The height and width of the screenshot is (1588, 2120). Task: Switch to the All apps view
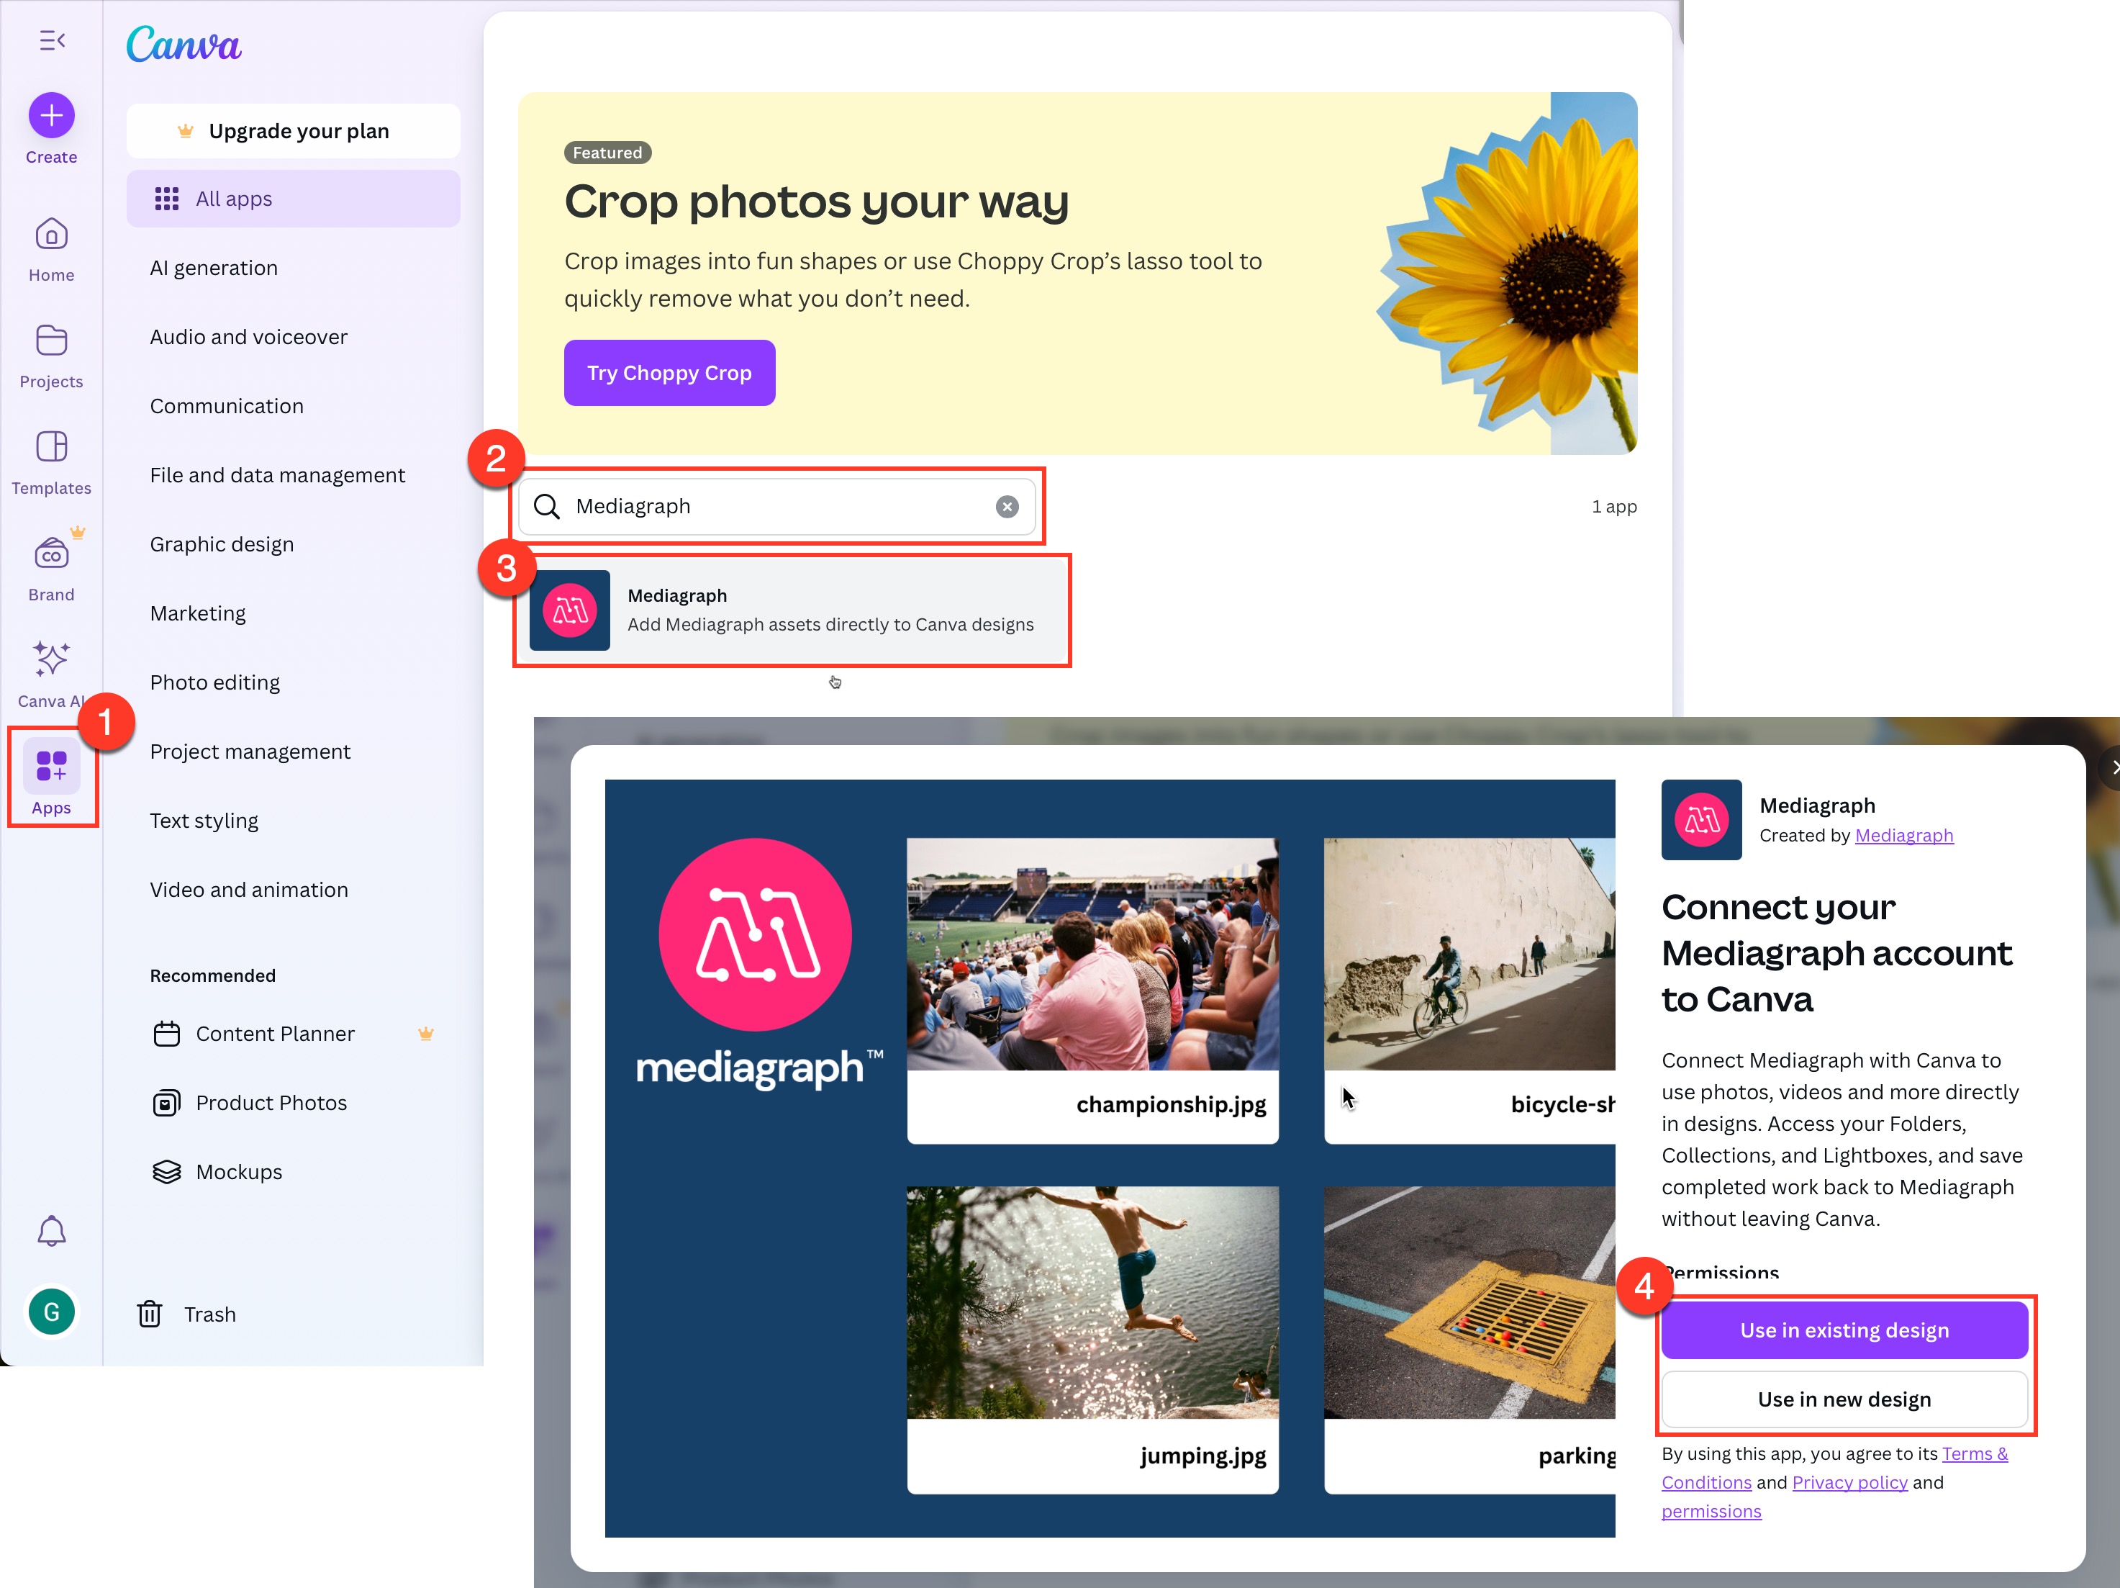(233, 199)
